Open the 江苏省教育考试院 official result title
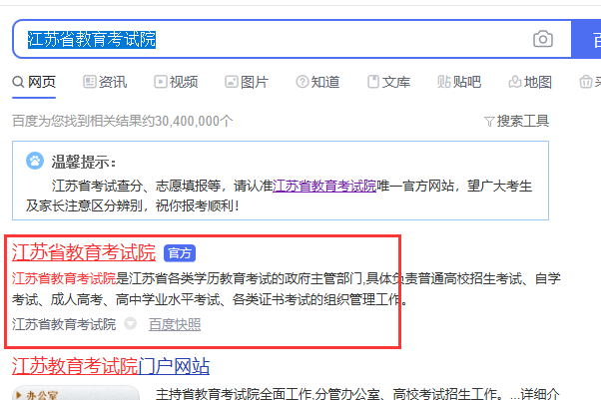 [84, 252]
